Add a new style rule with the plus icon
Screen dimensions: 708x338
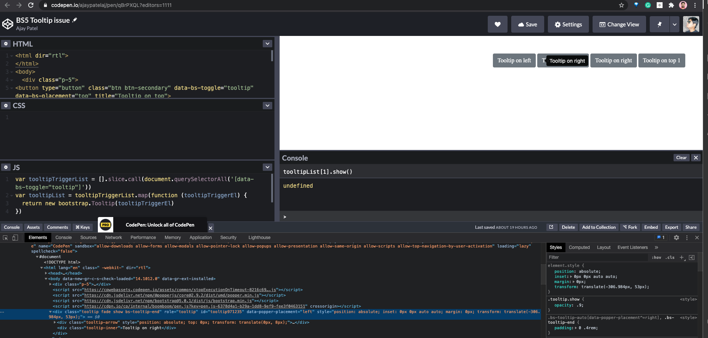tap(682, 257)
